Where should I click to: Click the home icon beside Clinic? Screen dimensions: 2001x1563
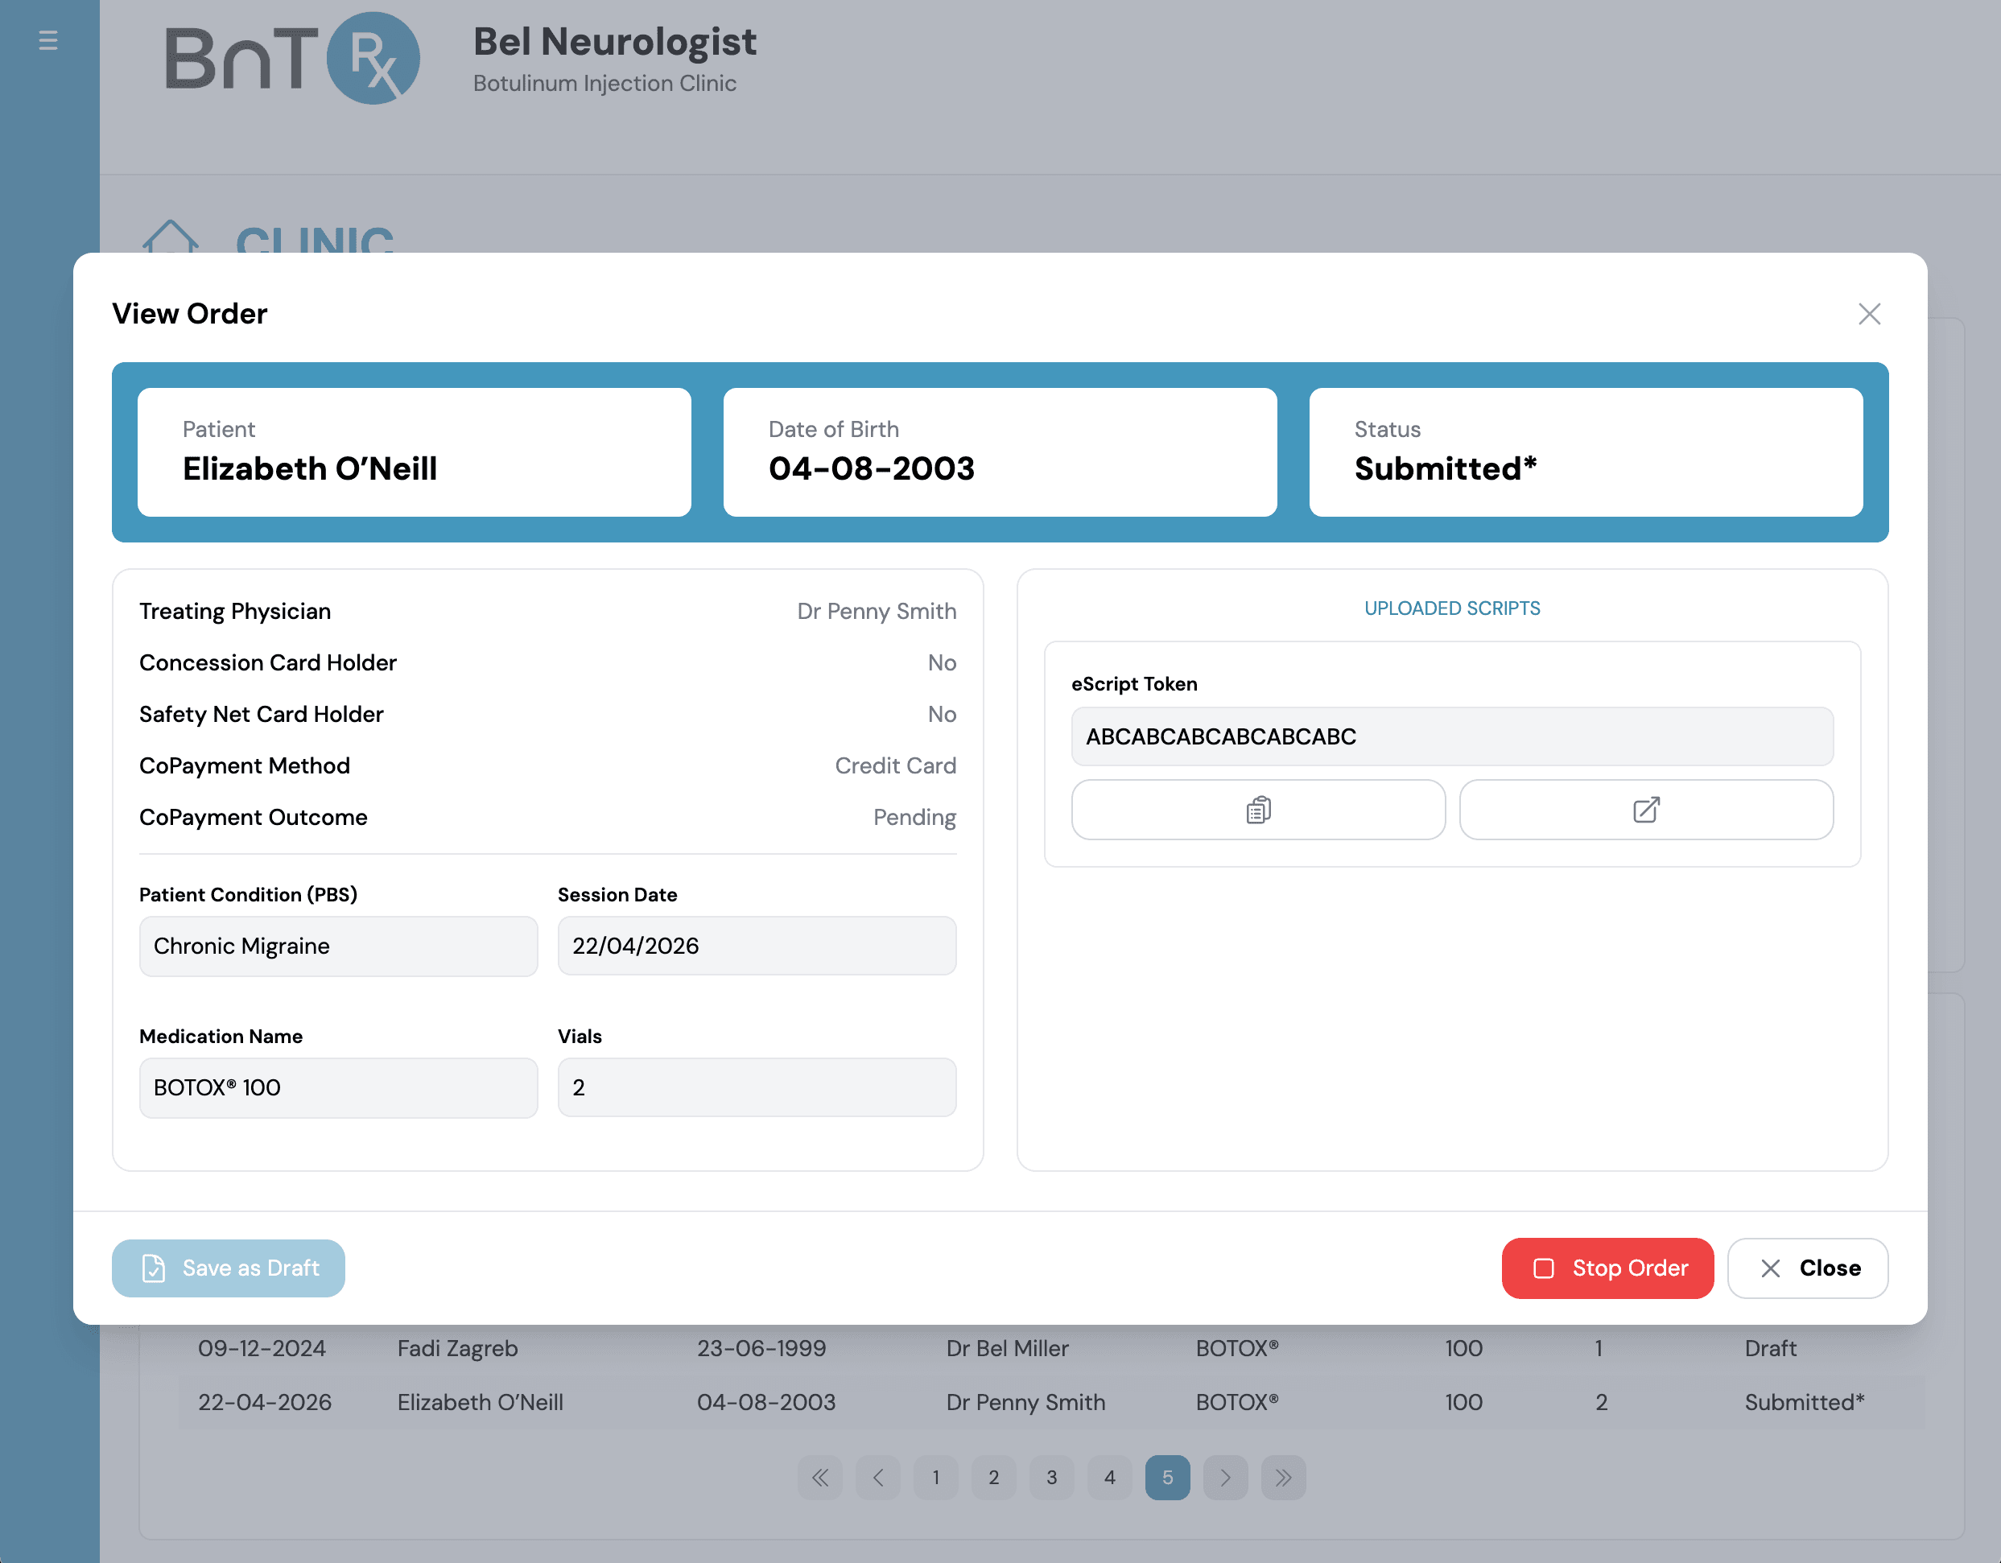pos(171,237)
